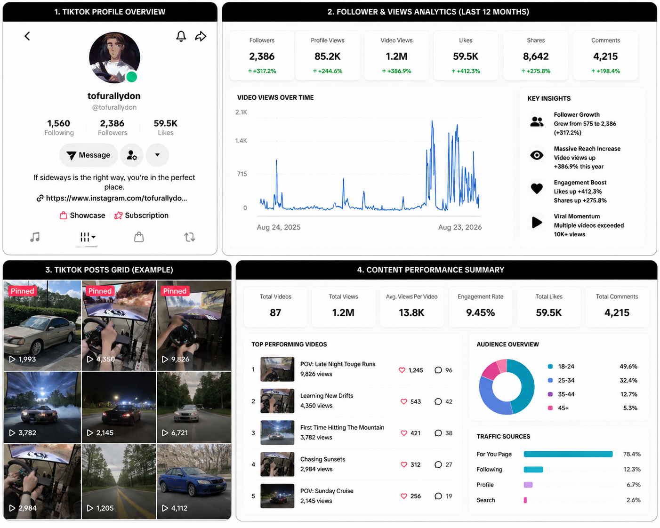Screen dimensions: 660x528
Task: Open the Subscription link
Action: (141, 216)
